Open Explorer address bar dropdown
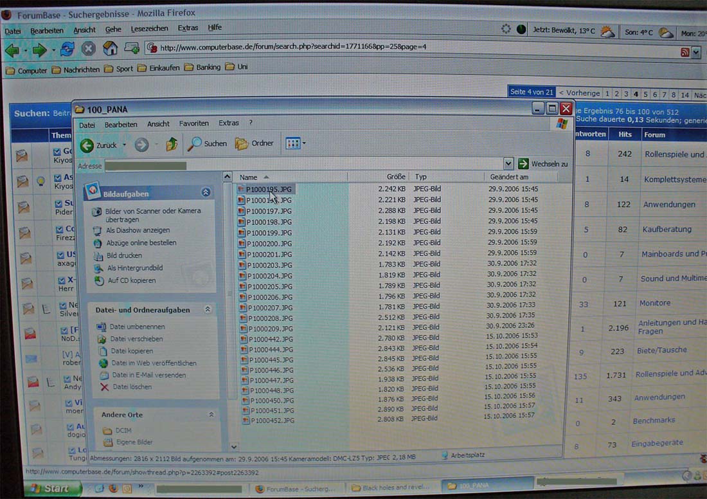This screenshot has width=707, height=499. coord(508,164)
